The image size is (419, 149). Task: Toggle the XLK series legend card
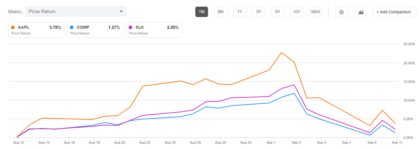point(154,30)
